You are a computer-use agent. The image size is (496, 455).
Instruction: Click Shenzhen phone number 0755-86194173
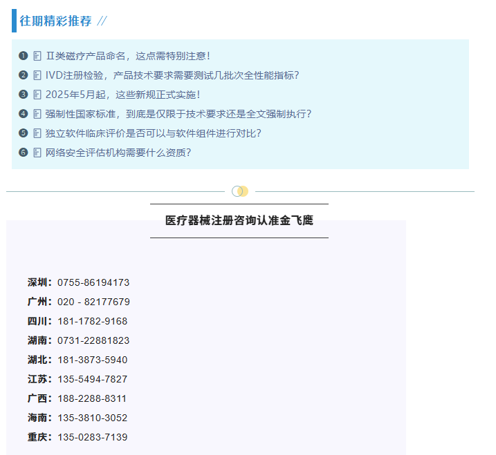(93, 282)
